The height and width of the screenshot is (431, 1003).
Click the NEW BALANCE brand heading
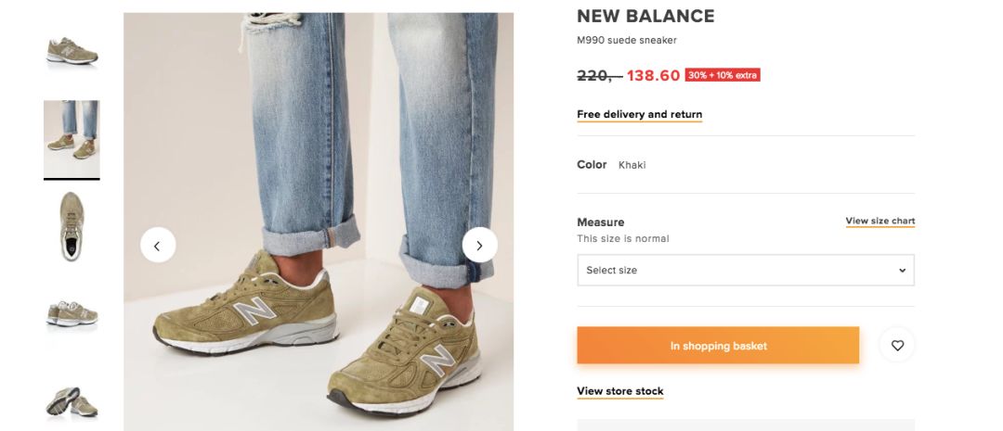tap(645, 17)
